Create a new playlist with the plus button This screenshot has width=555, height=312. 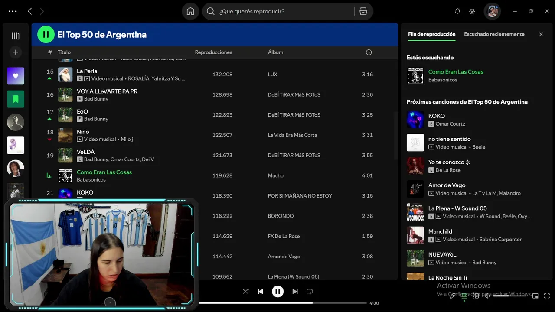[16, 52]
